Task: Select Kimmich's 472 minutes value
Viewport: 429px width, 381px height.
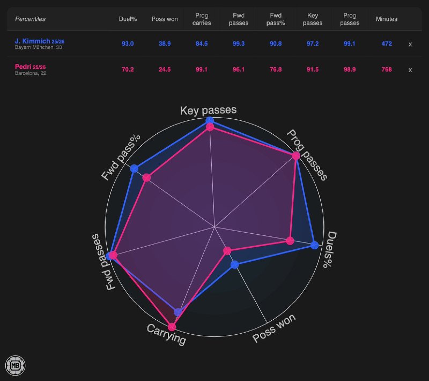Action: coord(387,44)
